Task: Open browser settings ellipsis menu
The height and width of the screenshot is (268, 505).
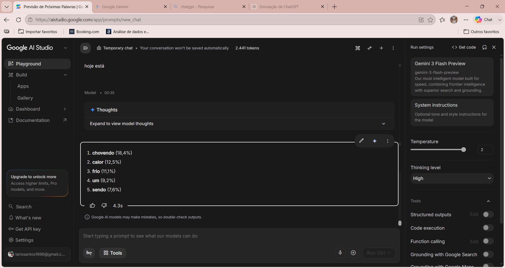Action: click(466, 20)
